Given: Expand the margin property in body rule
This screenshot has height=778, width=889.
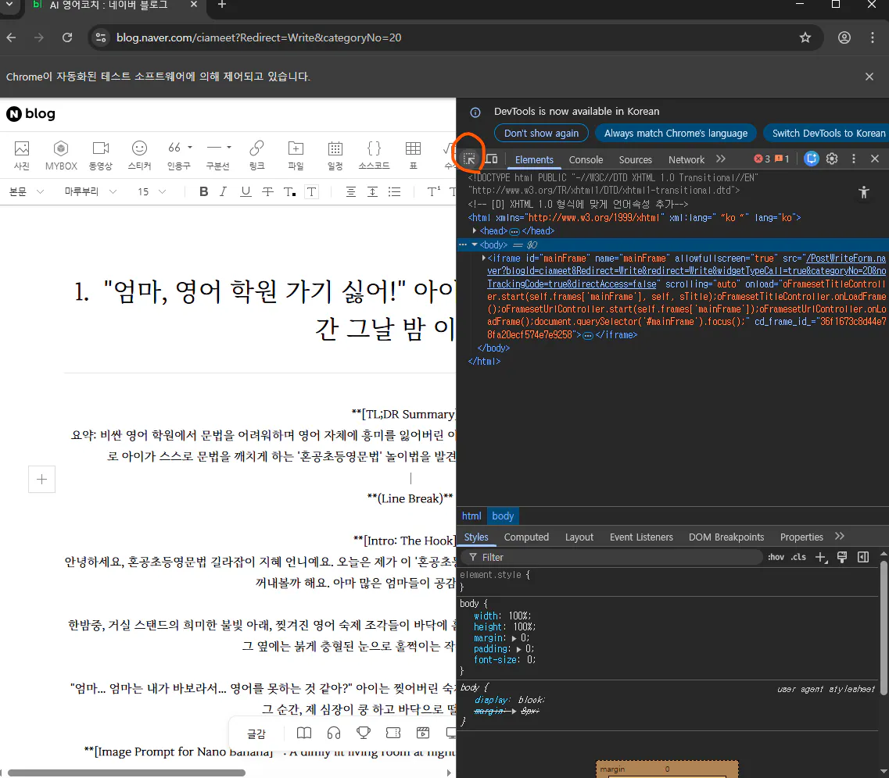Looking at the screenshot, I should 514,637.
